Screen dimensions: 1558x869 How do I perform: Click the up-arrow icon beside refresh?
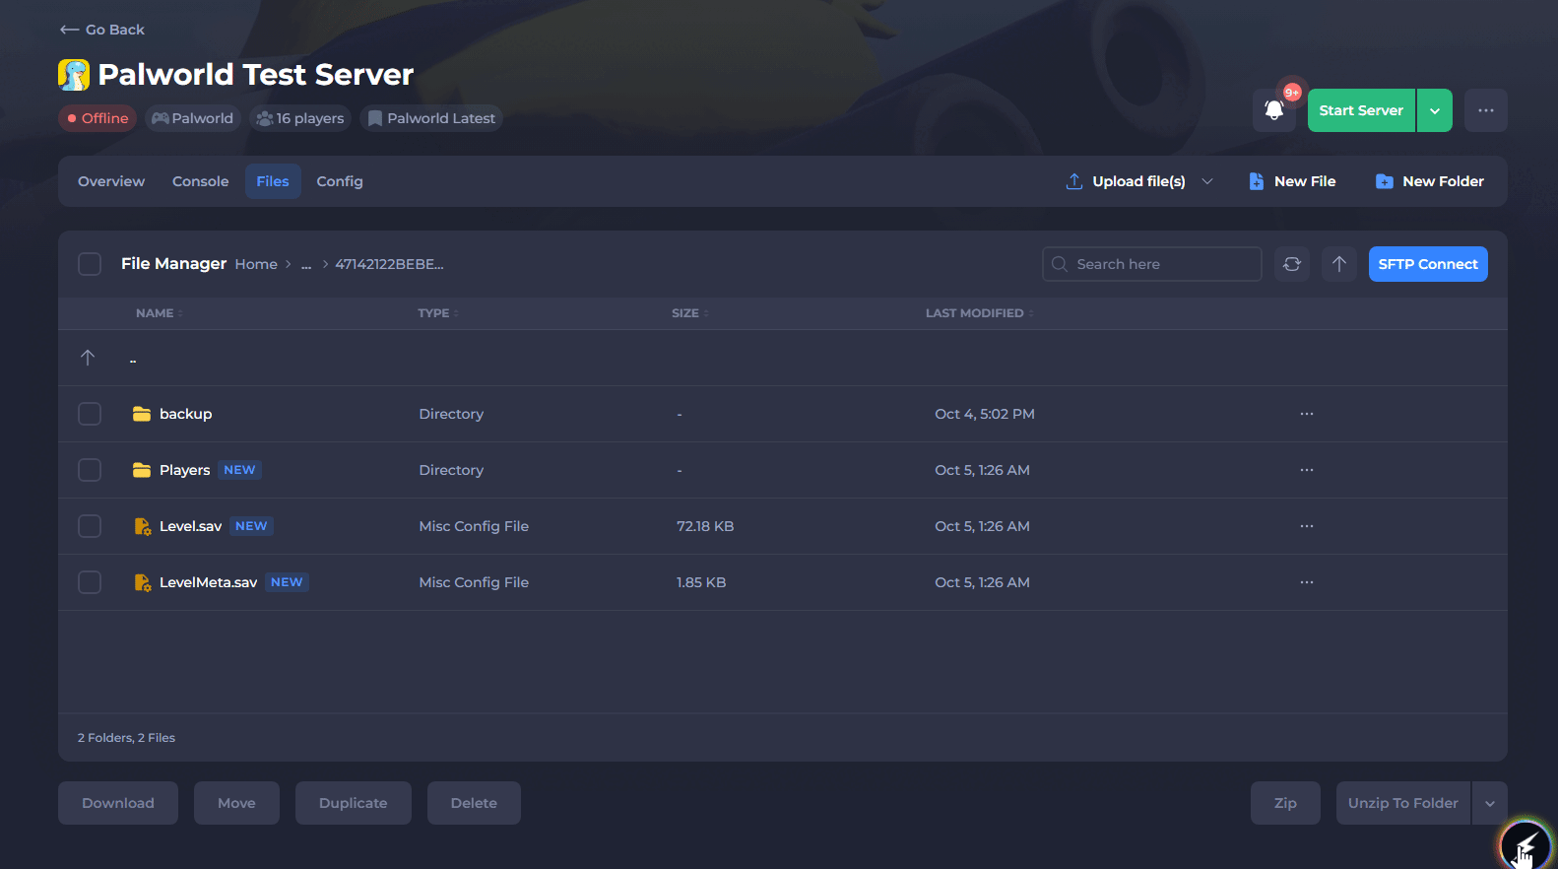pos(1339,264)
